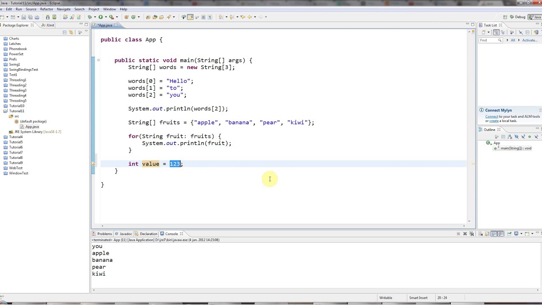Click Collapse All in Package Explorer

point(64,32)
